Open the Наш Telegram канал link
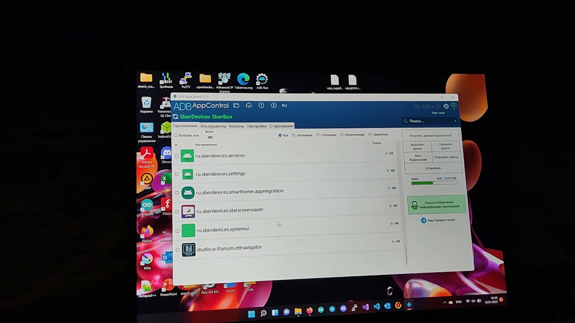This screenshot has width=575, height=323. [x=438, y=220]
